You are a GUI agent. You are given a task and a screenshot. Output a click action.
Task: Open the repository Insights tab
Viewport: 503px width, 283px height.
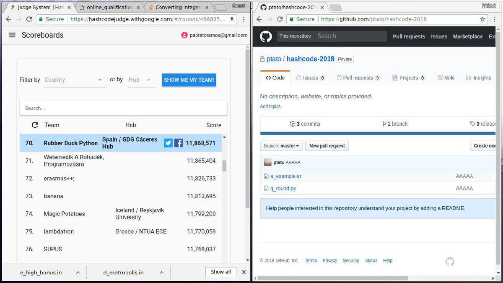[x=478, y=78]
